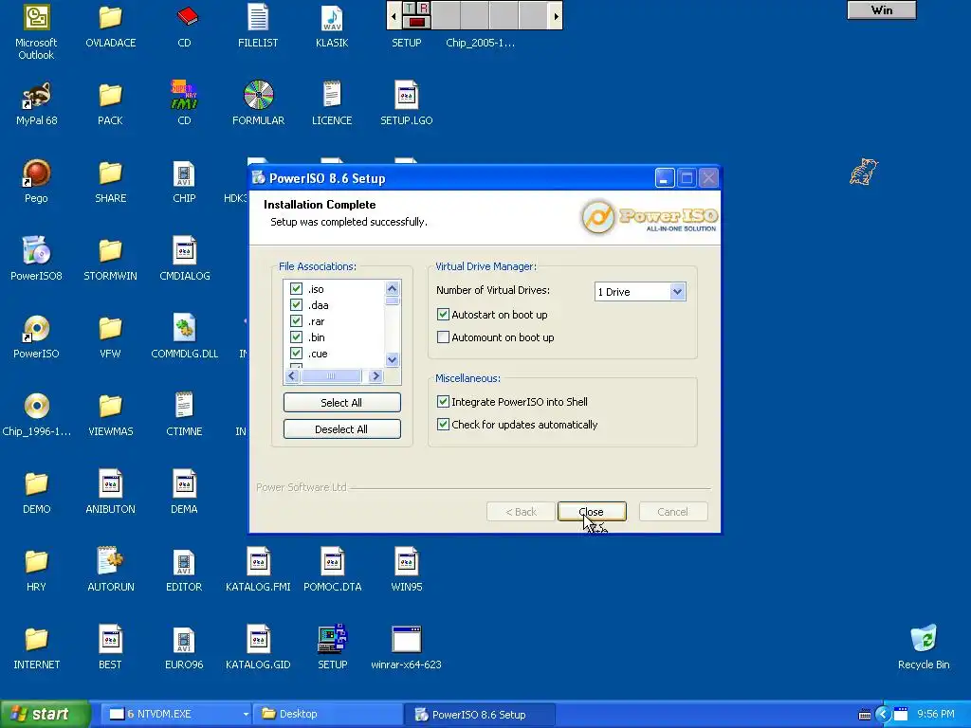971x728 pixels.
Task: Click Select All file associations
Action: [x=341, y=402]
